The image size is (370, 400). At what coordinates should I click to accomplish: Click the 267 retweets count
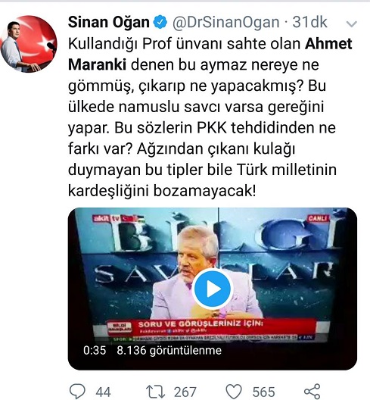click(x=185, y=392)
